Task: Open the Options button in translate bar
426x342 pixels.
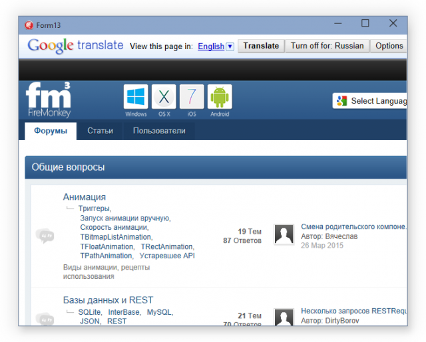Action: coord(389,46)
